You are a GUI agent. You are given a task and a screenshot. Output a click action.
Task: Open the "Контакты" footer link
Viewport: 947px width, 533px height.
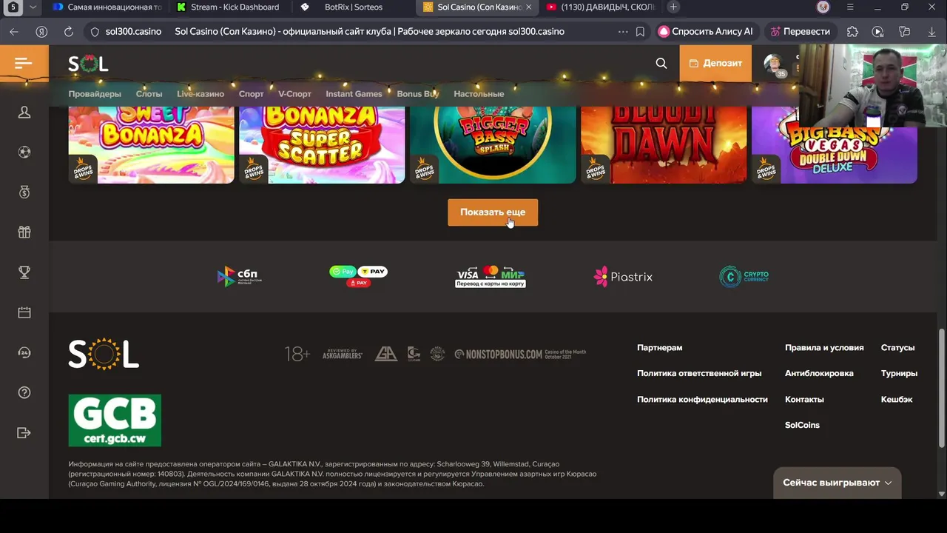click(x=804, y=399)
